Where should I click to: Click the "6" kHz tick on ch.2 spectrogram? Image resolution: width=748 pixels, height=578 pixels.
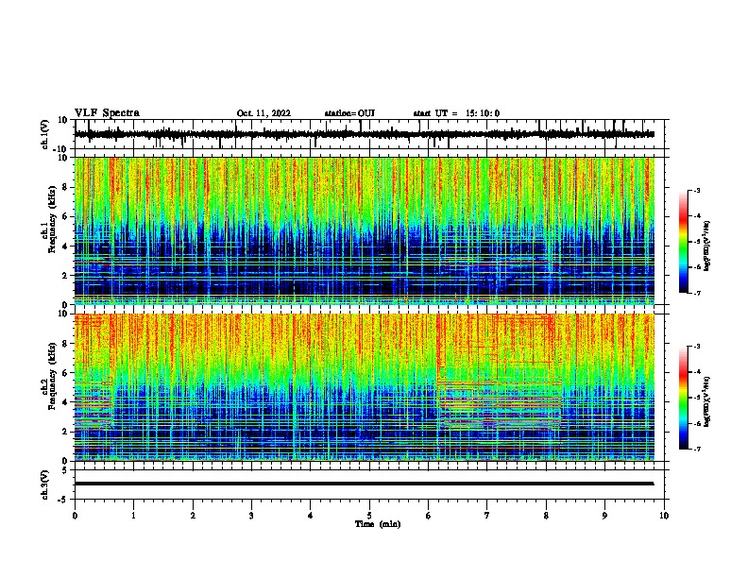pyautogui.click(x=66, y=373)
